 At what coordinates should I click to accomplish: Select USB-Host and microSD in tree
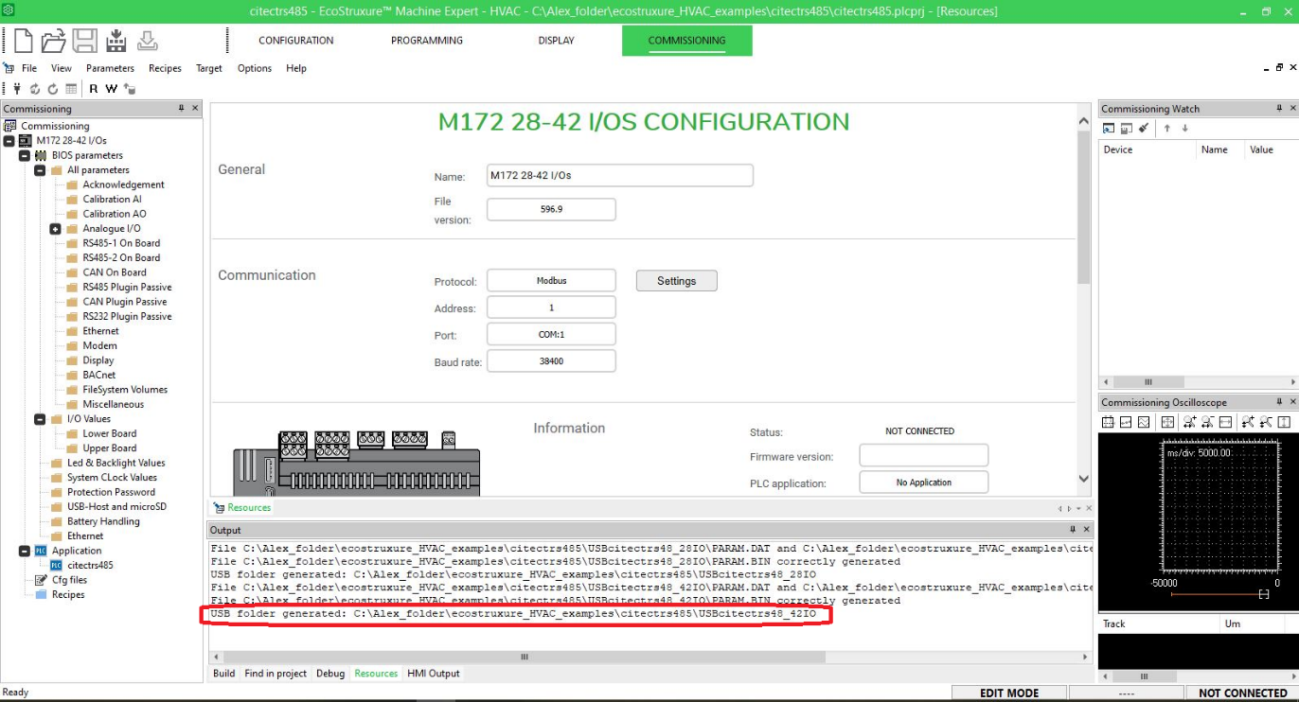click(116, 507)
